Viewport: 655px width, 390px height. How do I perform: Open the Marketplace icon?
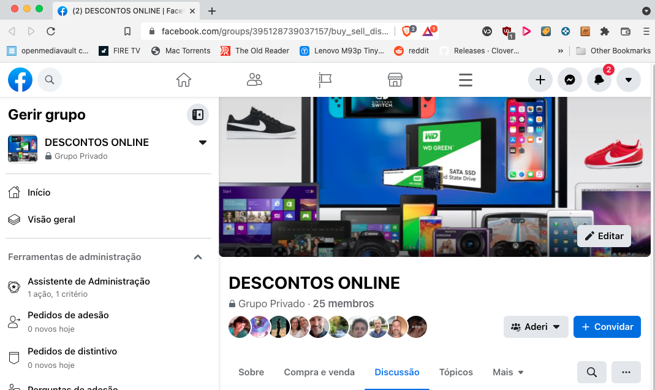coord(395,80)
